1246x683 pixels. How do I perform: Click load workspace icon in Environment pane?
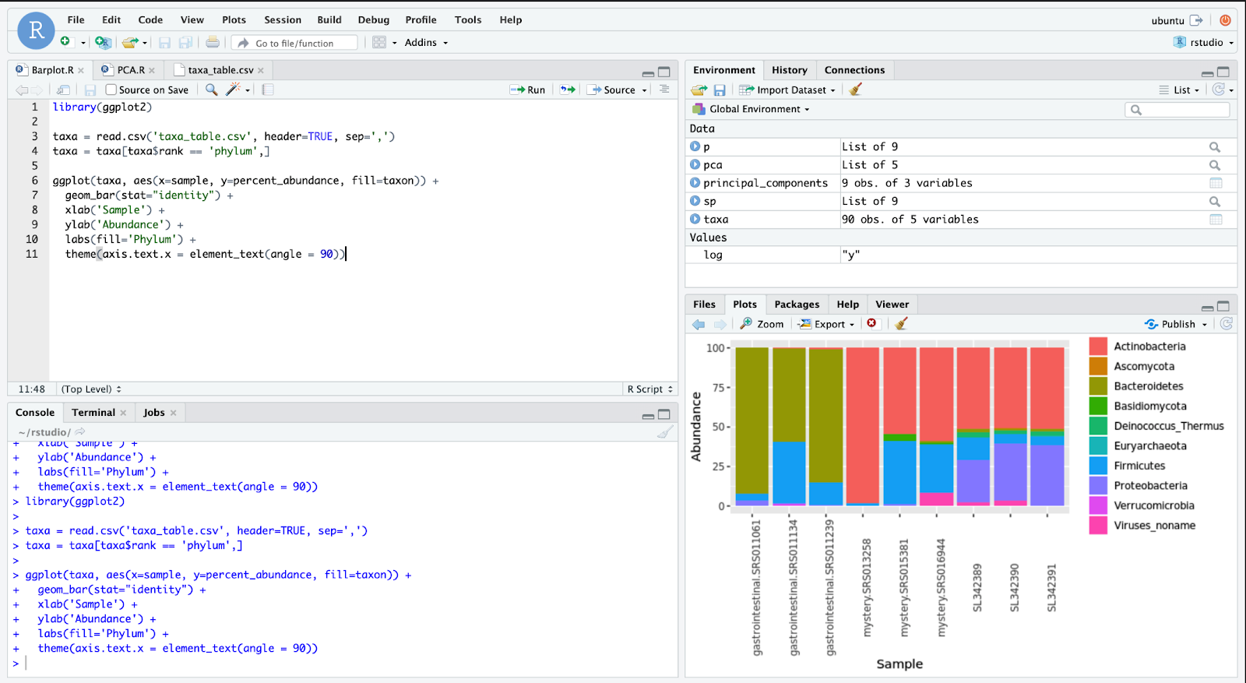coord(699,90)
